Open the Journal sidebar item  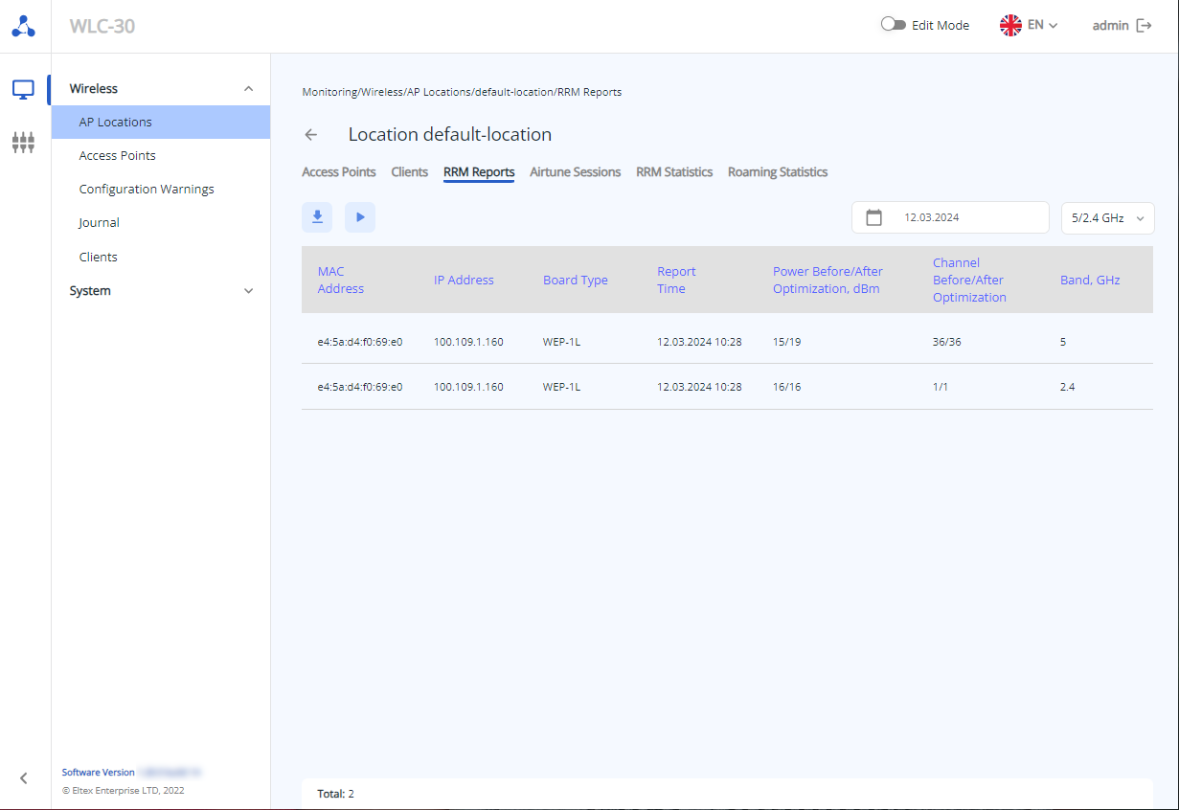tap(100, 223)
